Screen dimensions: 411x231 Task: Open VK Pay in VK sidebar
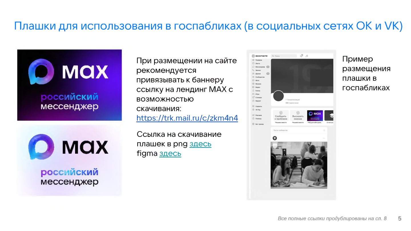click(257, 110)
